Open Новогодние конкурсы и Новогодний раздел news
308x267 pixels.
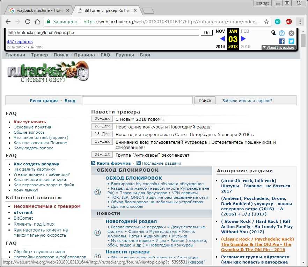pyautogui.click(x=163, y=127)
